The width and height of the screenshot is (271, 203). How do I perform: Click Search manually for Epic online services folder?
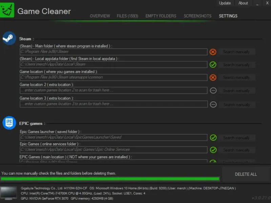pyautogui.click(x=236, y=150)
